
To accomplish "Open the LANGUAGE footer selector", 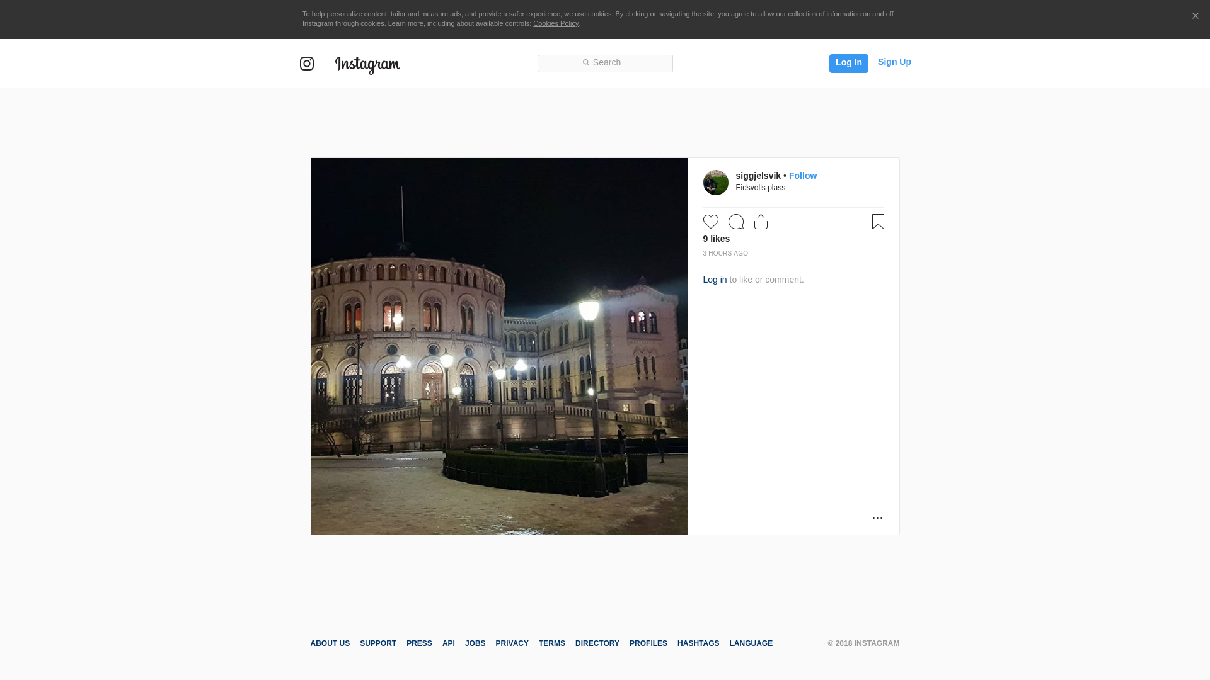I will coord(751,643).
